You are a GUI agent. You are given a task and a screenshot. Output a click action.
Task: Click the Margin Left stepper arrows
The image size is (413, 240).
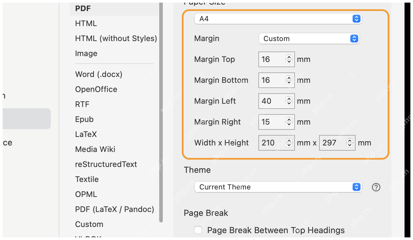tap(289, 101)
